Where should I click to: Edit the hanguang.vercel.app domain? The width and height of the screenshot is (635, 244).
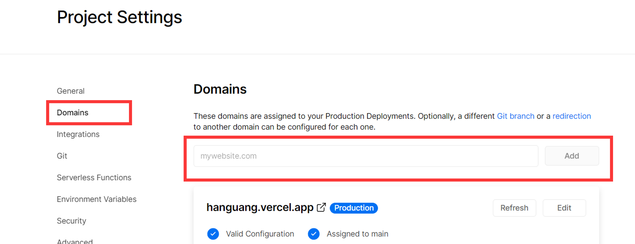click(564, 208)
